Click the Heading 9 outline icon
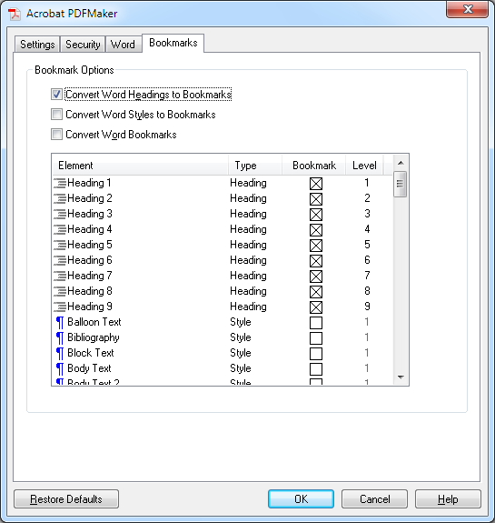 pyautogui.click(x=60, y=307)
